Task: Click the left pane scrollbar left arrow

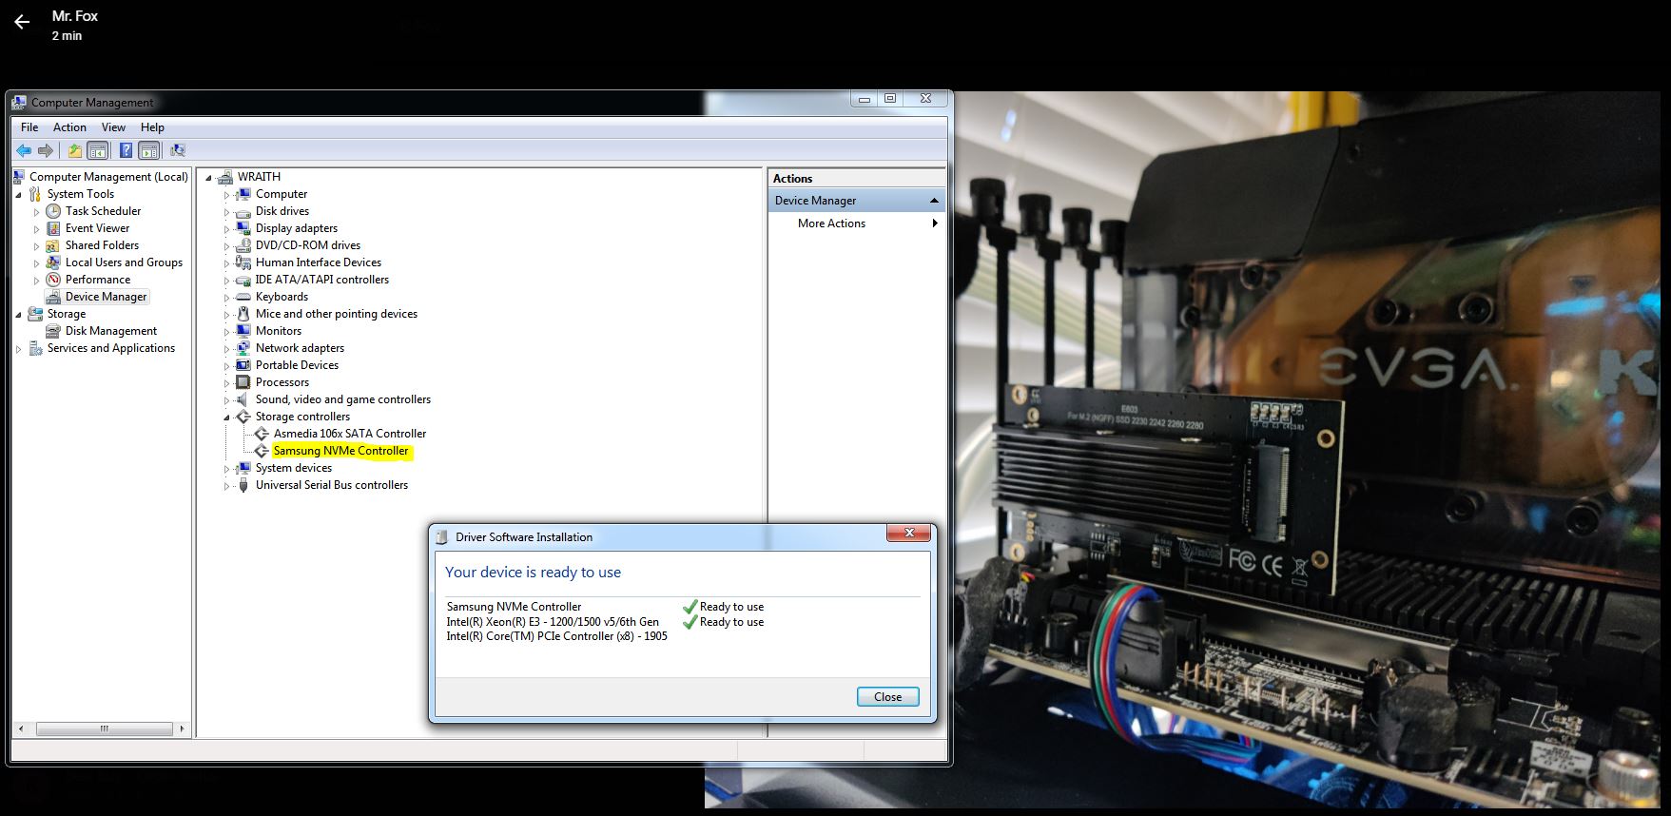Action: [x=21, y=729]
